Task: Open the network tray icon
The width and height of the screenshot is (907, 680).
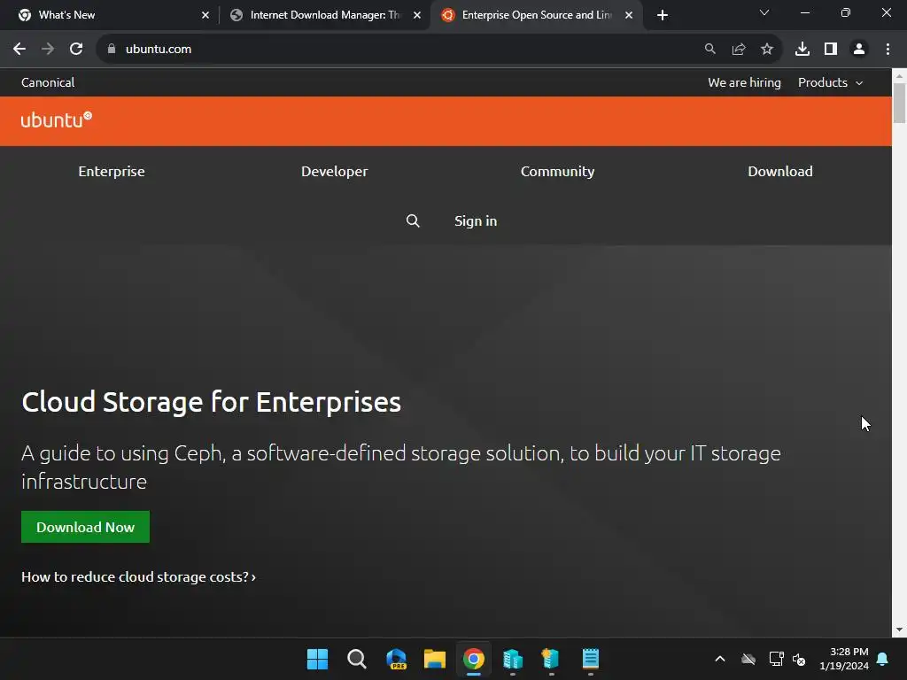Action: click(776, 659)
